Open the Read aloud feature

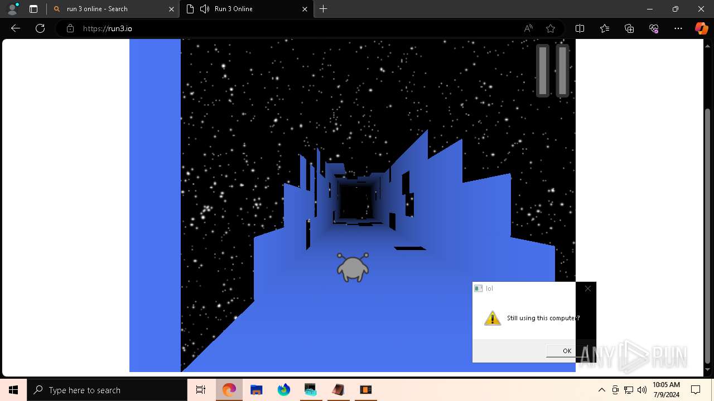coord(528,28)
